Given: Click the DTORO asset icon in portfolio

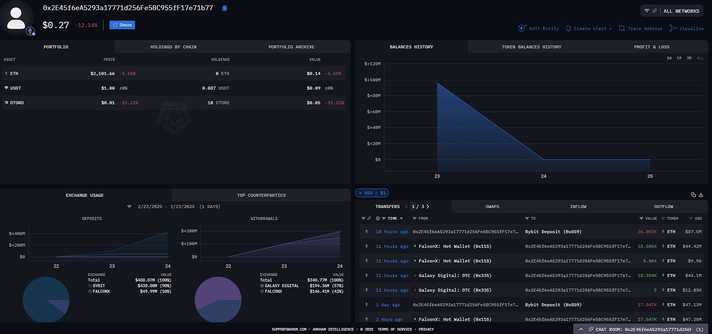Looking at the screenshot, I should click(x=7, y=103).
